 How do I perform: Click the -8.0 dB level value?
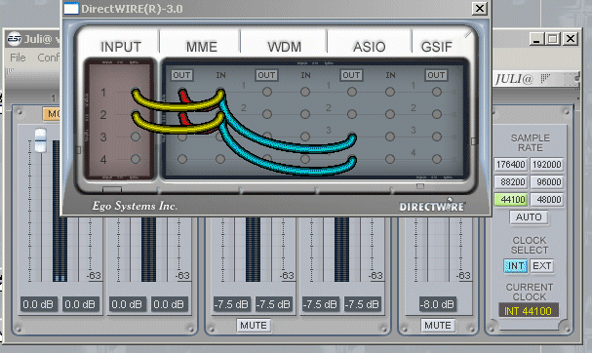click(x=438, y=304)
